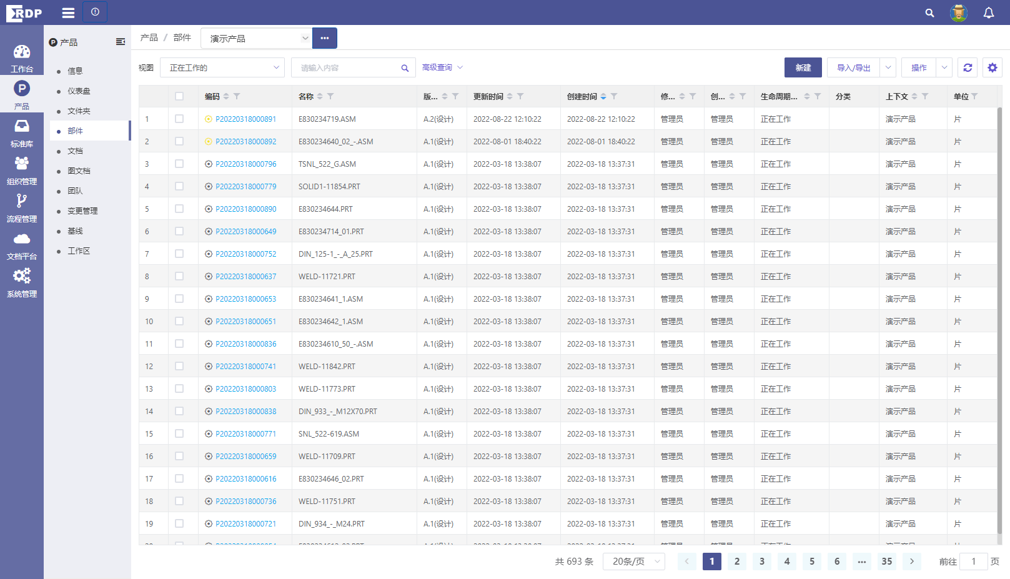Open global search magnifier icon
Screen dimensions: 1010x579
coord(929,12)
